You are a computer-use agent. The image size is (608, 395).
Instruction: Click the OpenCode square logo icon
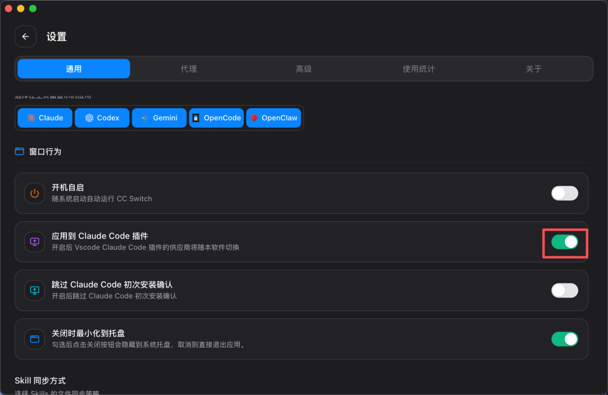[196, 118]
